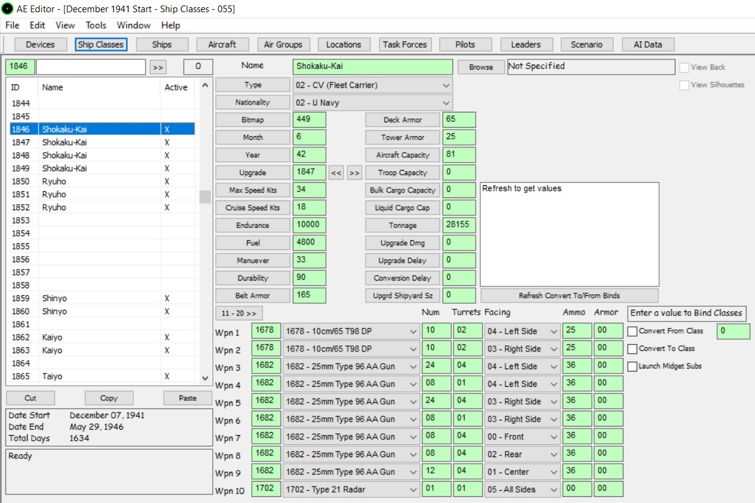The image size is (755, 503).
Task: Click the ship class list scrollbar thumb
Action: (x=205, y=197)
